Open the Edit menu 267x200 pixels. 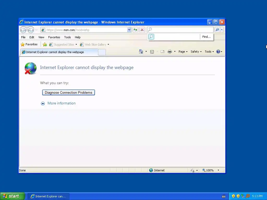click(x=32, y=37)
